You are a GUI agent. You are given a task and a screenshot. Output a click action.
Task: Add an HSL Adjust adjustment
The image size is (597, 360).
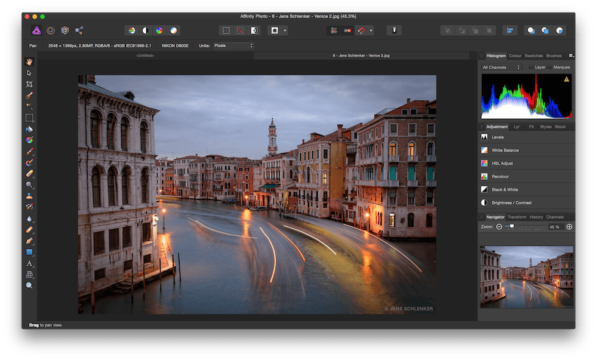pyautogui.click(x=527, y=163)
